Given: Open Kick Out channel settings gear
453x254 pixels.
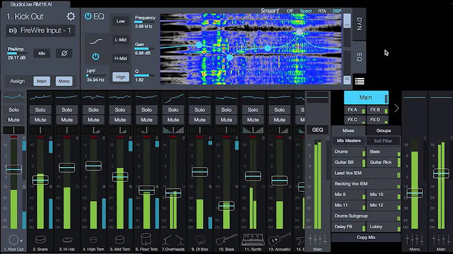Looking at the screenshot, I should click(x=70, y=16).
